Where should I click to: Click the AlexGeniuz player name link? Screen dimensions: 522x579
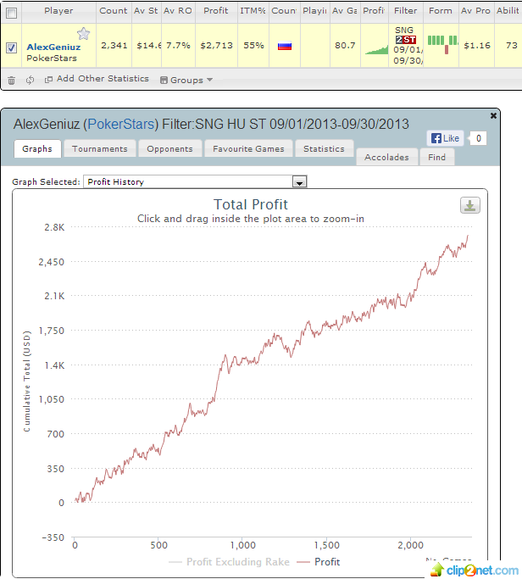pos(53,47)
